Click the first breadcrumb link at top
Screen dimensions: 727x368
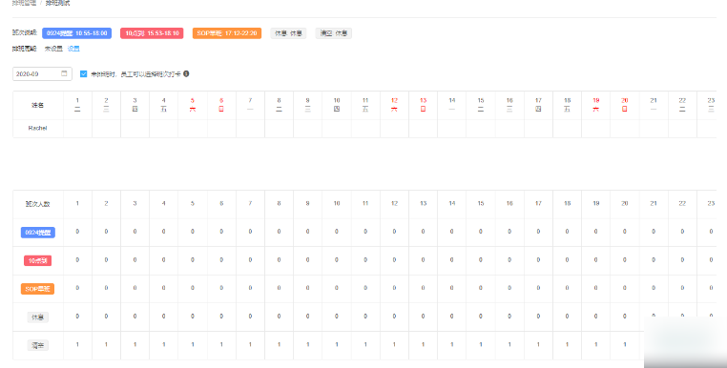pyautogui.click(x=24, y=3)
